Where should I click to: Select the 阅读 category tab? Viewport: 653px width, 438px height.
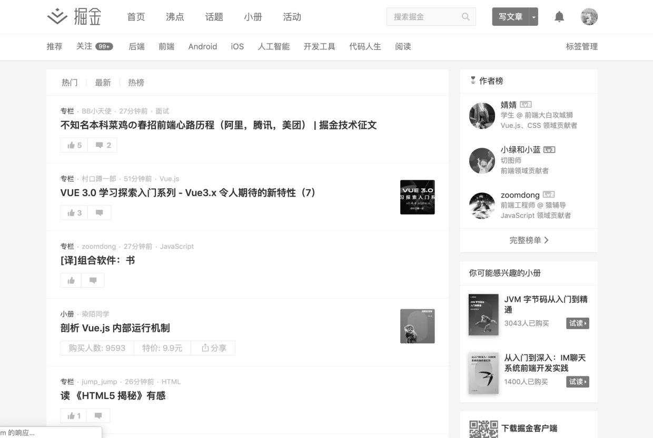(403, 46)
